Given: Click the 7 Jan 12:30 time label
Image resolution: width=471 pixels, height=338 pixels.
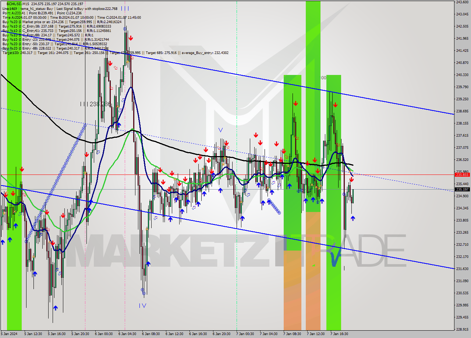Looking at the screenshot, I should (316, 334).
